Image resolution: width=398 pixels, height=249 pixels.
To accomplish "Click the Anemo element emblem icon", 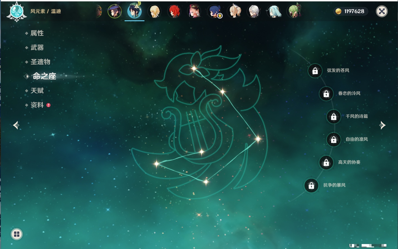I will [17, 12].
